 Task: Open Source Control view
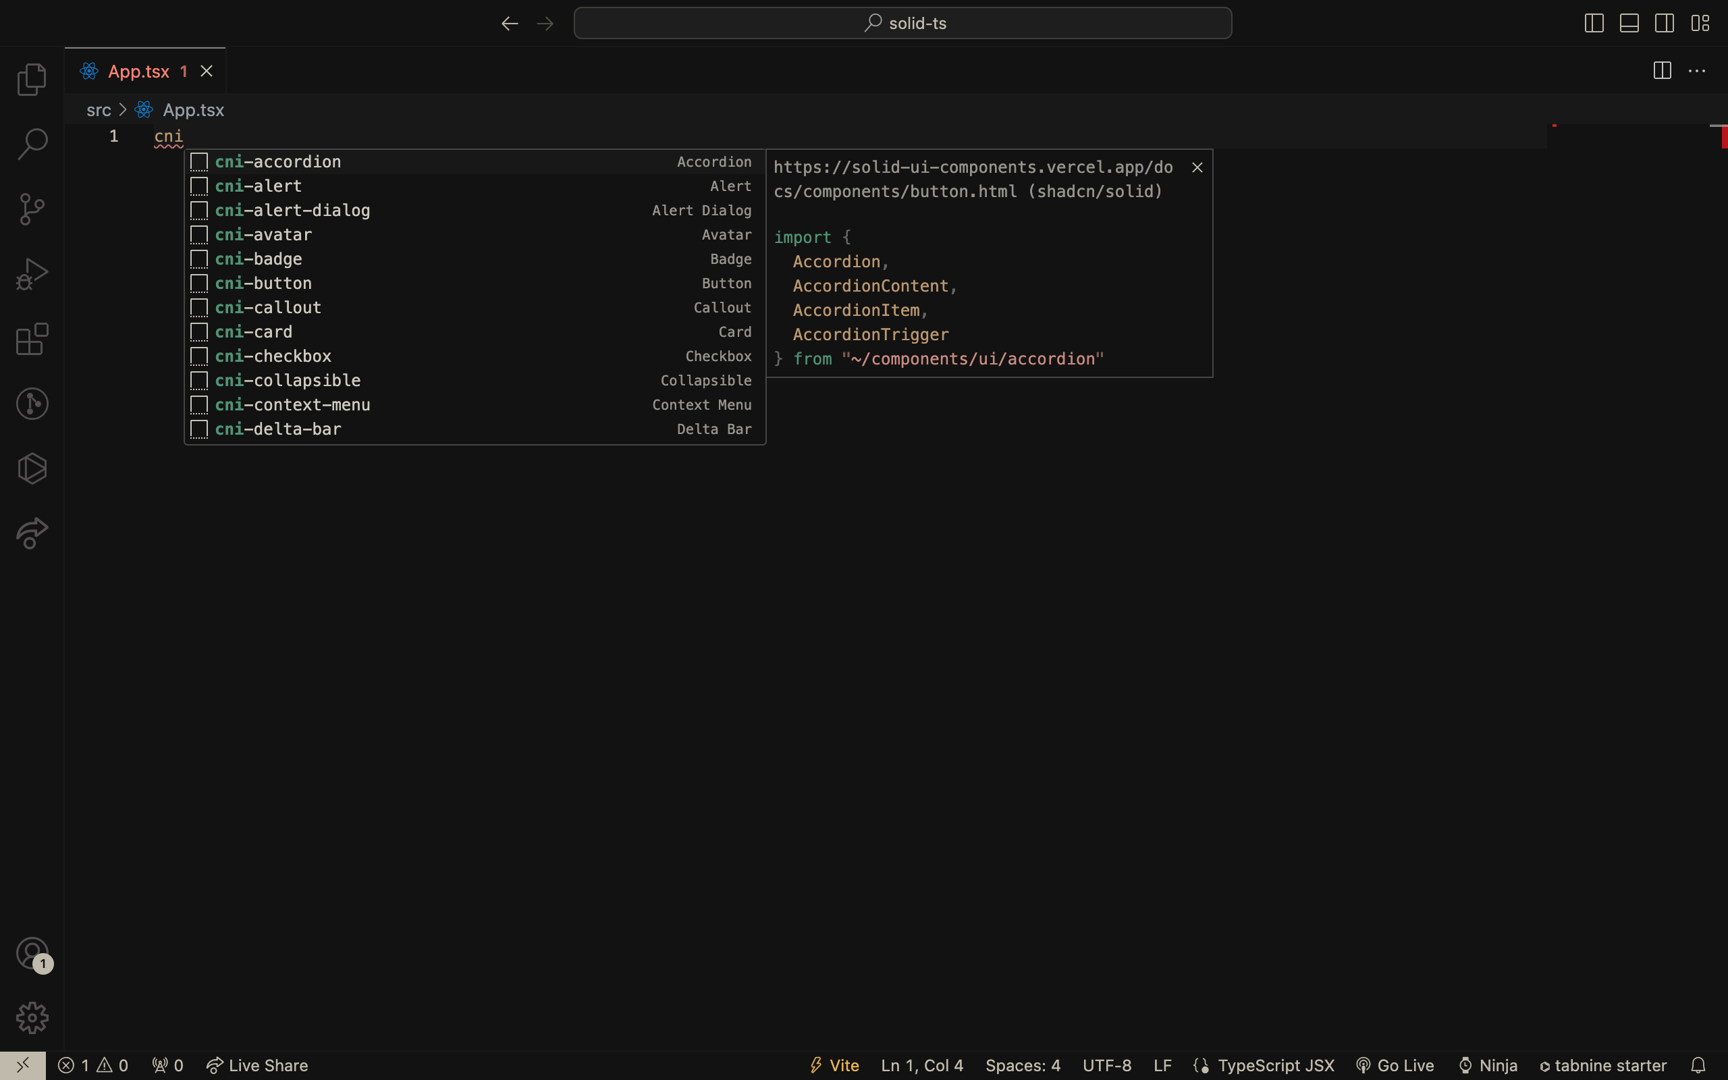[x=32, y=209]
